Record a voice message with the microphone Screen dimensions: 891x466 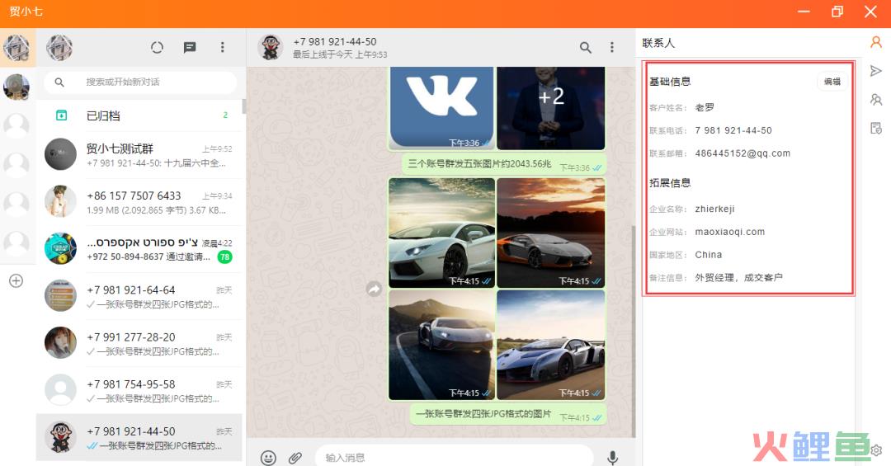612,457
